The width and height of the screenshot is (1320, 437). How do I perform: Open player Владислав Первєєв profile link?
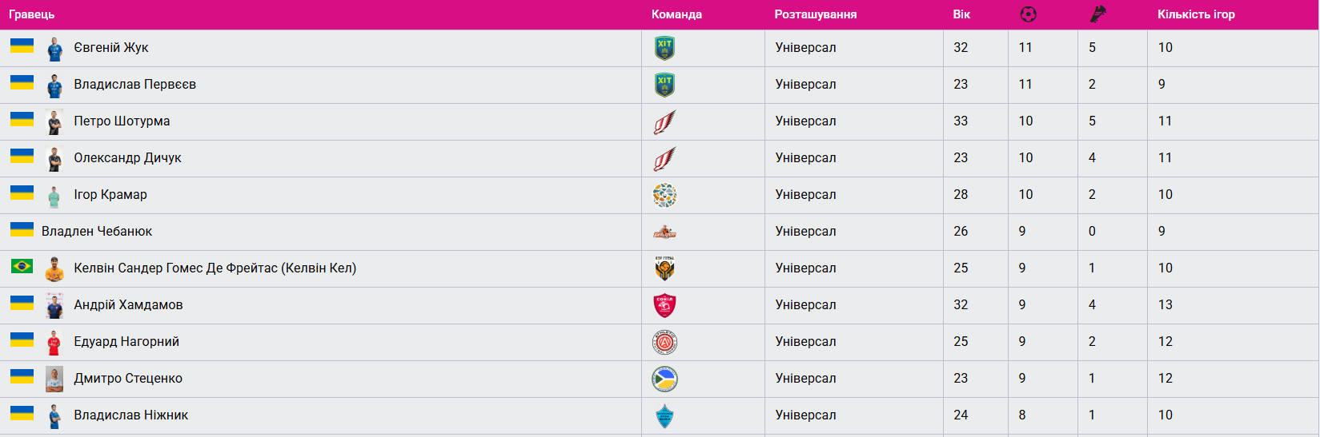(x=134, y=85)
